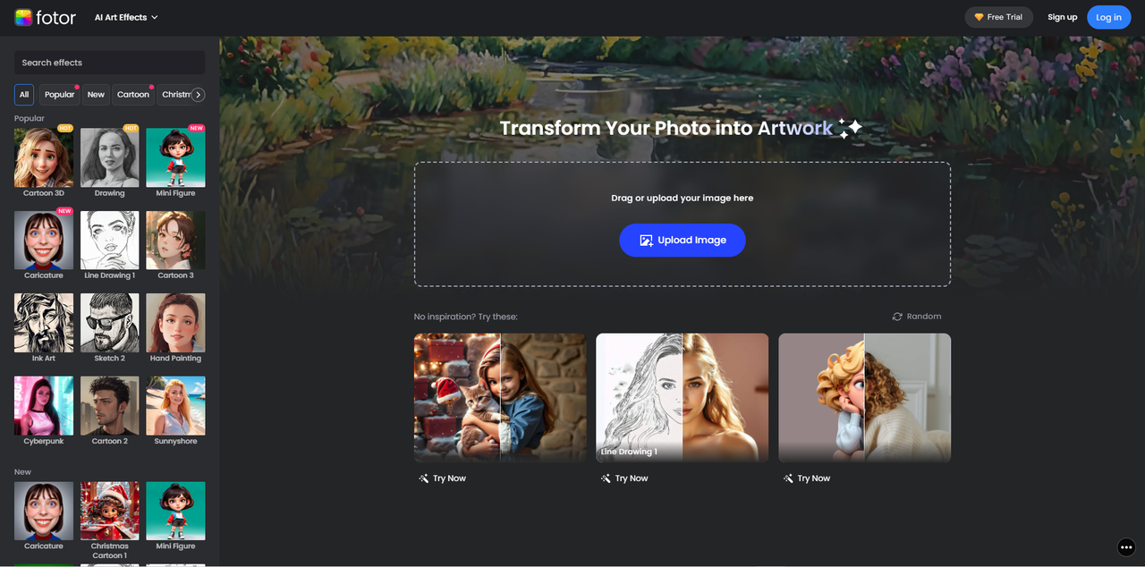Focus the Search effects field
This screenshot has height=567, width=1145.
pos(109,63)
